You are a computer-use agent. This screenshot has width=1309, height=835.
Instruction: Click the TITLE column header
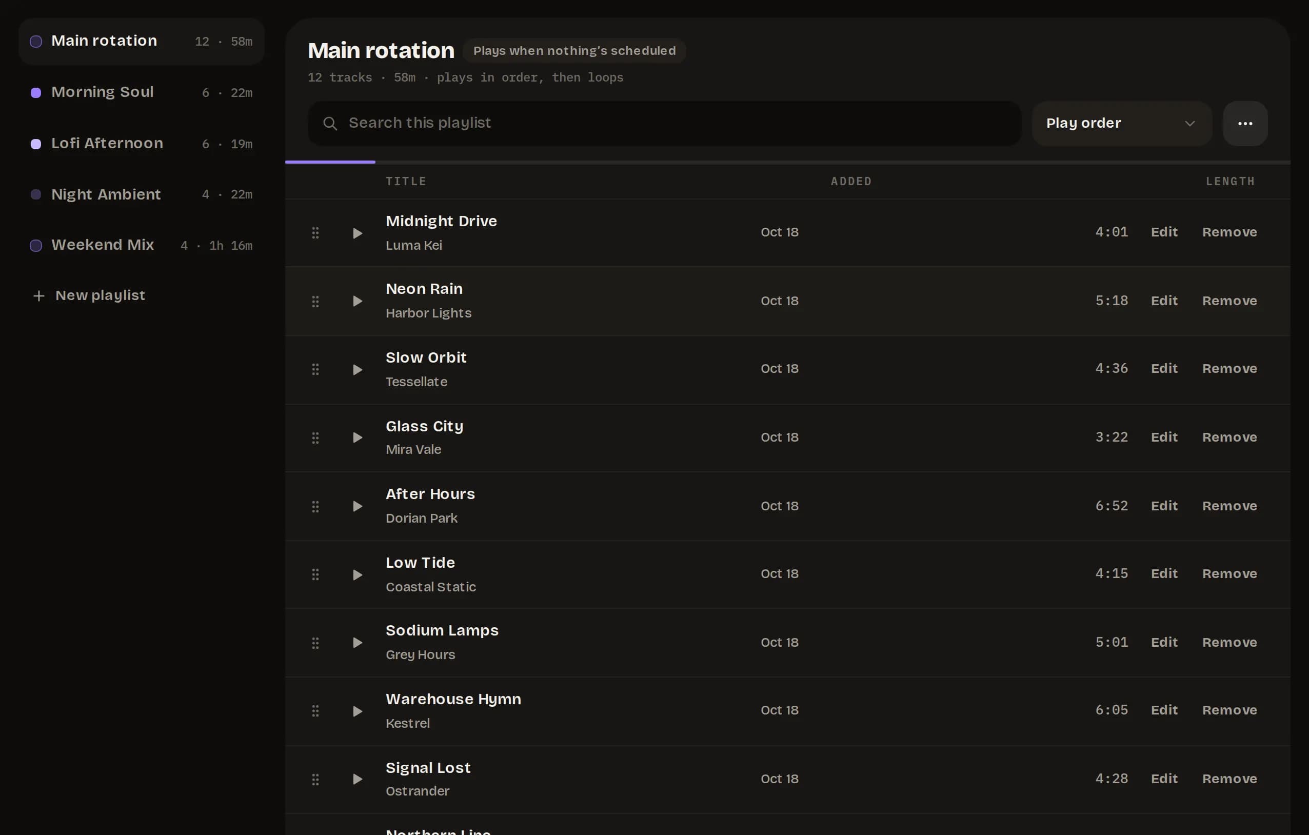coord(406,181)
